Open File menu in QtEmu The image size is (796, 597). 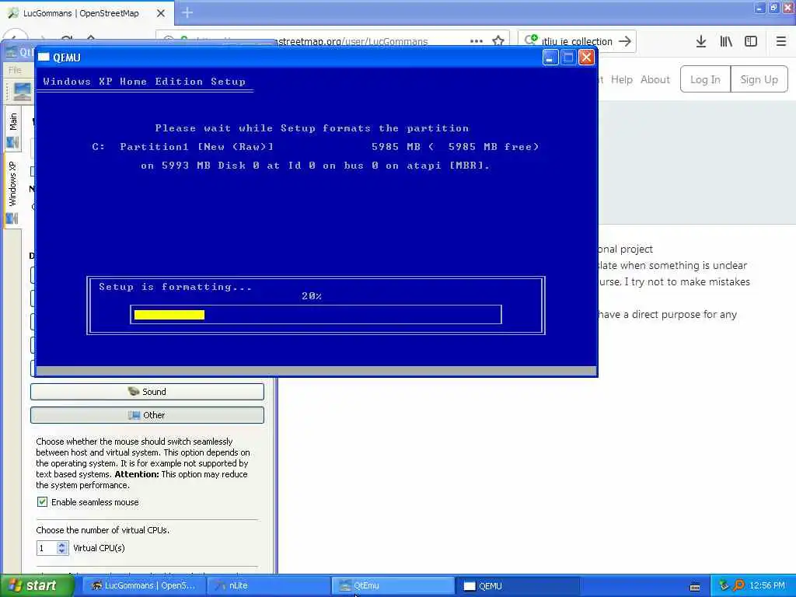(16, 70)
